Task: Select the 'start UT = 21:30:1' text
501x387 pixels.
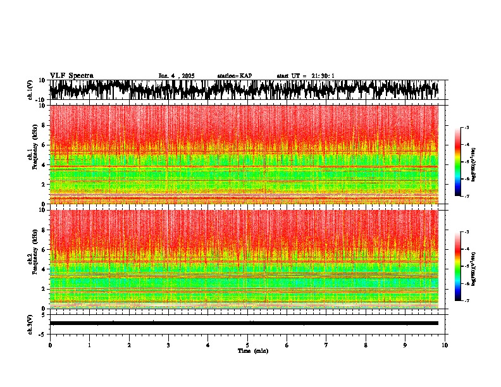Action: [x=306, y=76]
